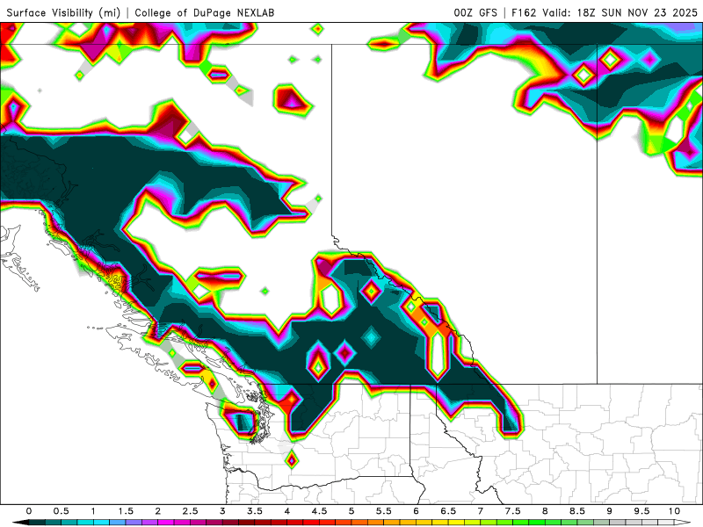Click the color scale label "8"
The height and width of the screenshot is (527, 703).
(x=545, y=511)
